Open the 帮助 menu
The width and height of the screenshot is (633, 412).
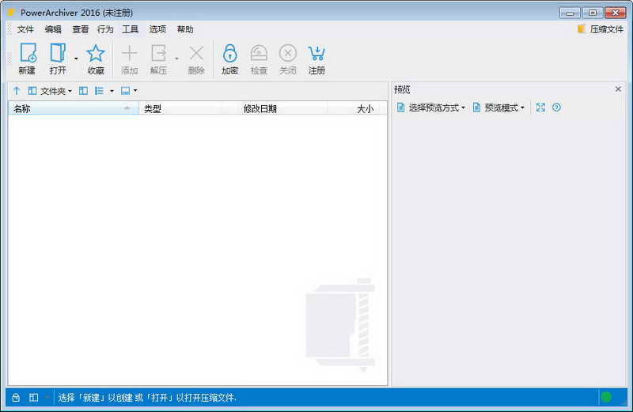pyautogui.click(x=185, y=29)
